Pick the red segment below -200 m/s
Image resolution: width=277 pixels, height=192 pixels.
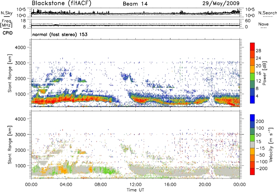[252, 172]
